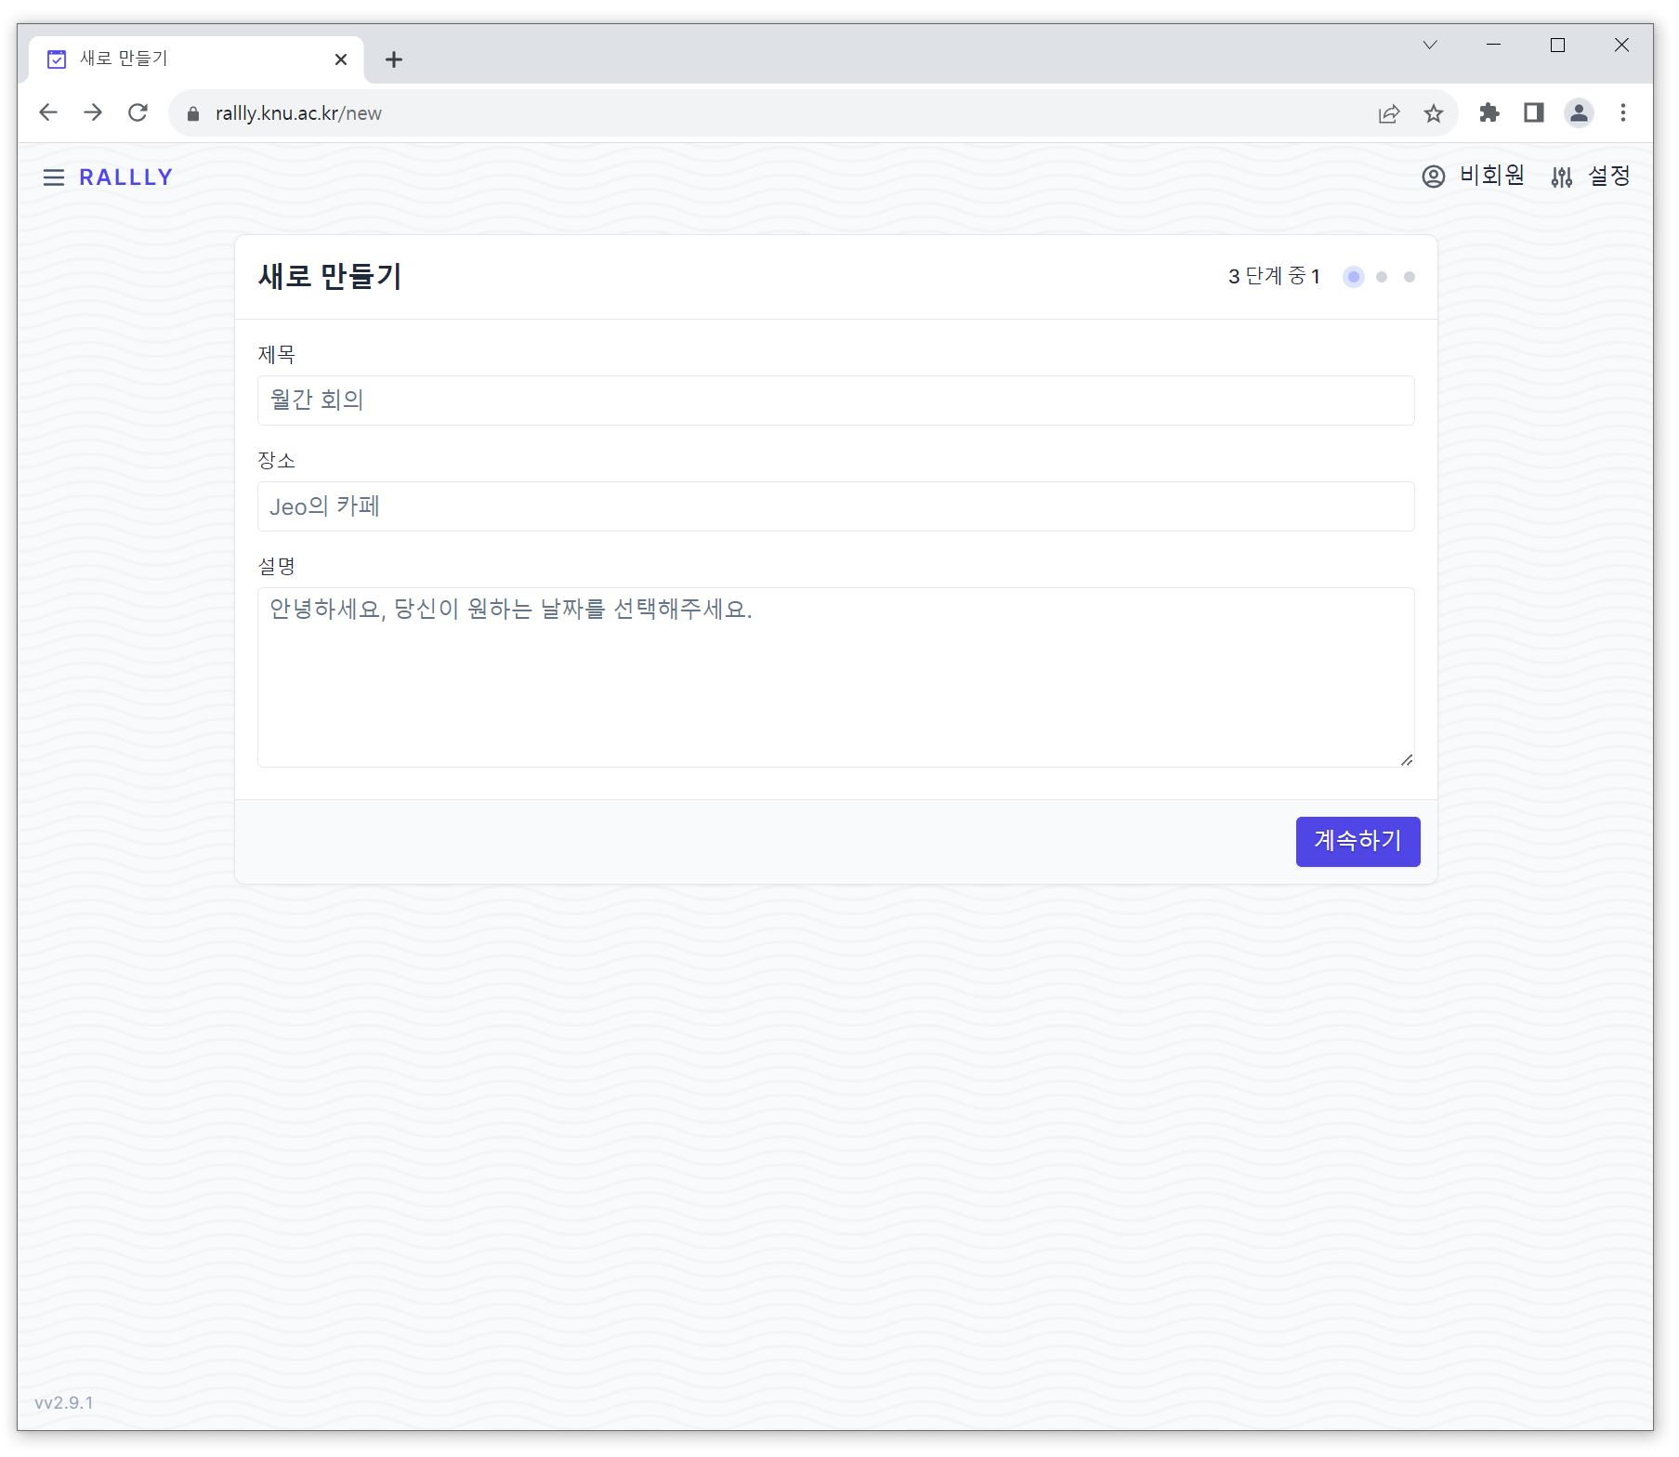Open Chrome's three-dot menu
The image size is (1679, 1457).
(1622, 113)
